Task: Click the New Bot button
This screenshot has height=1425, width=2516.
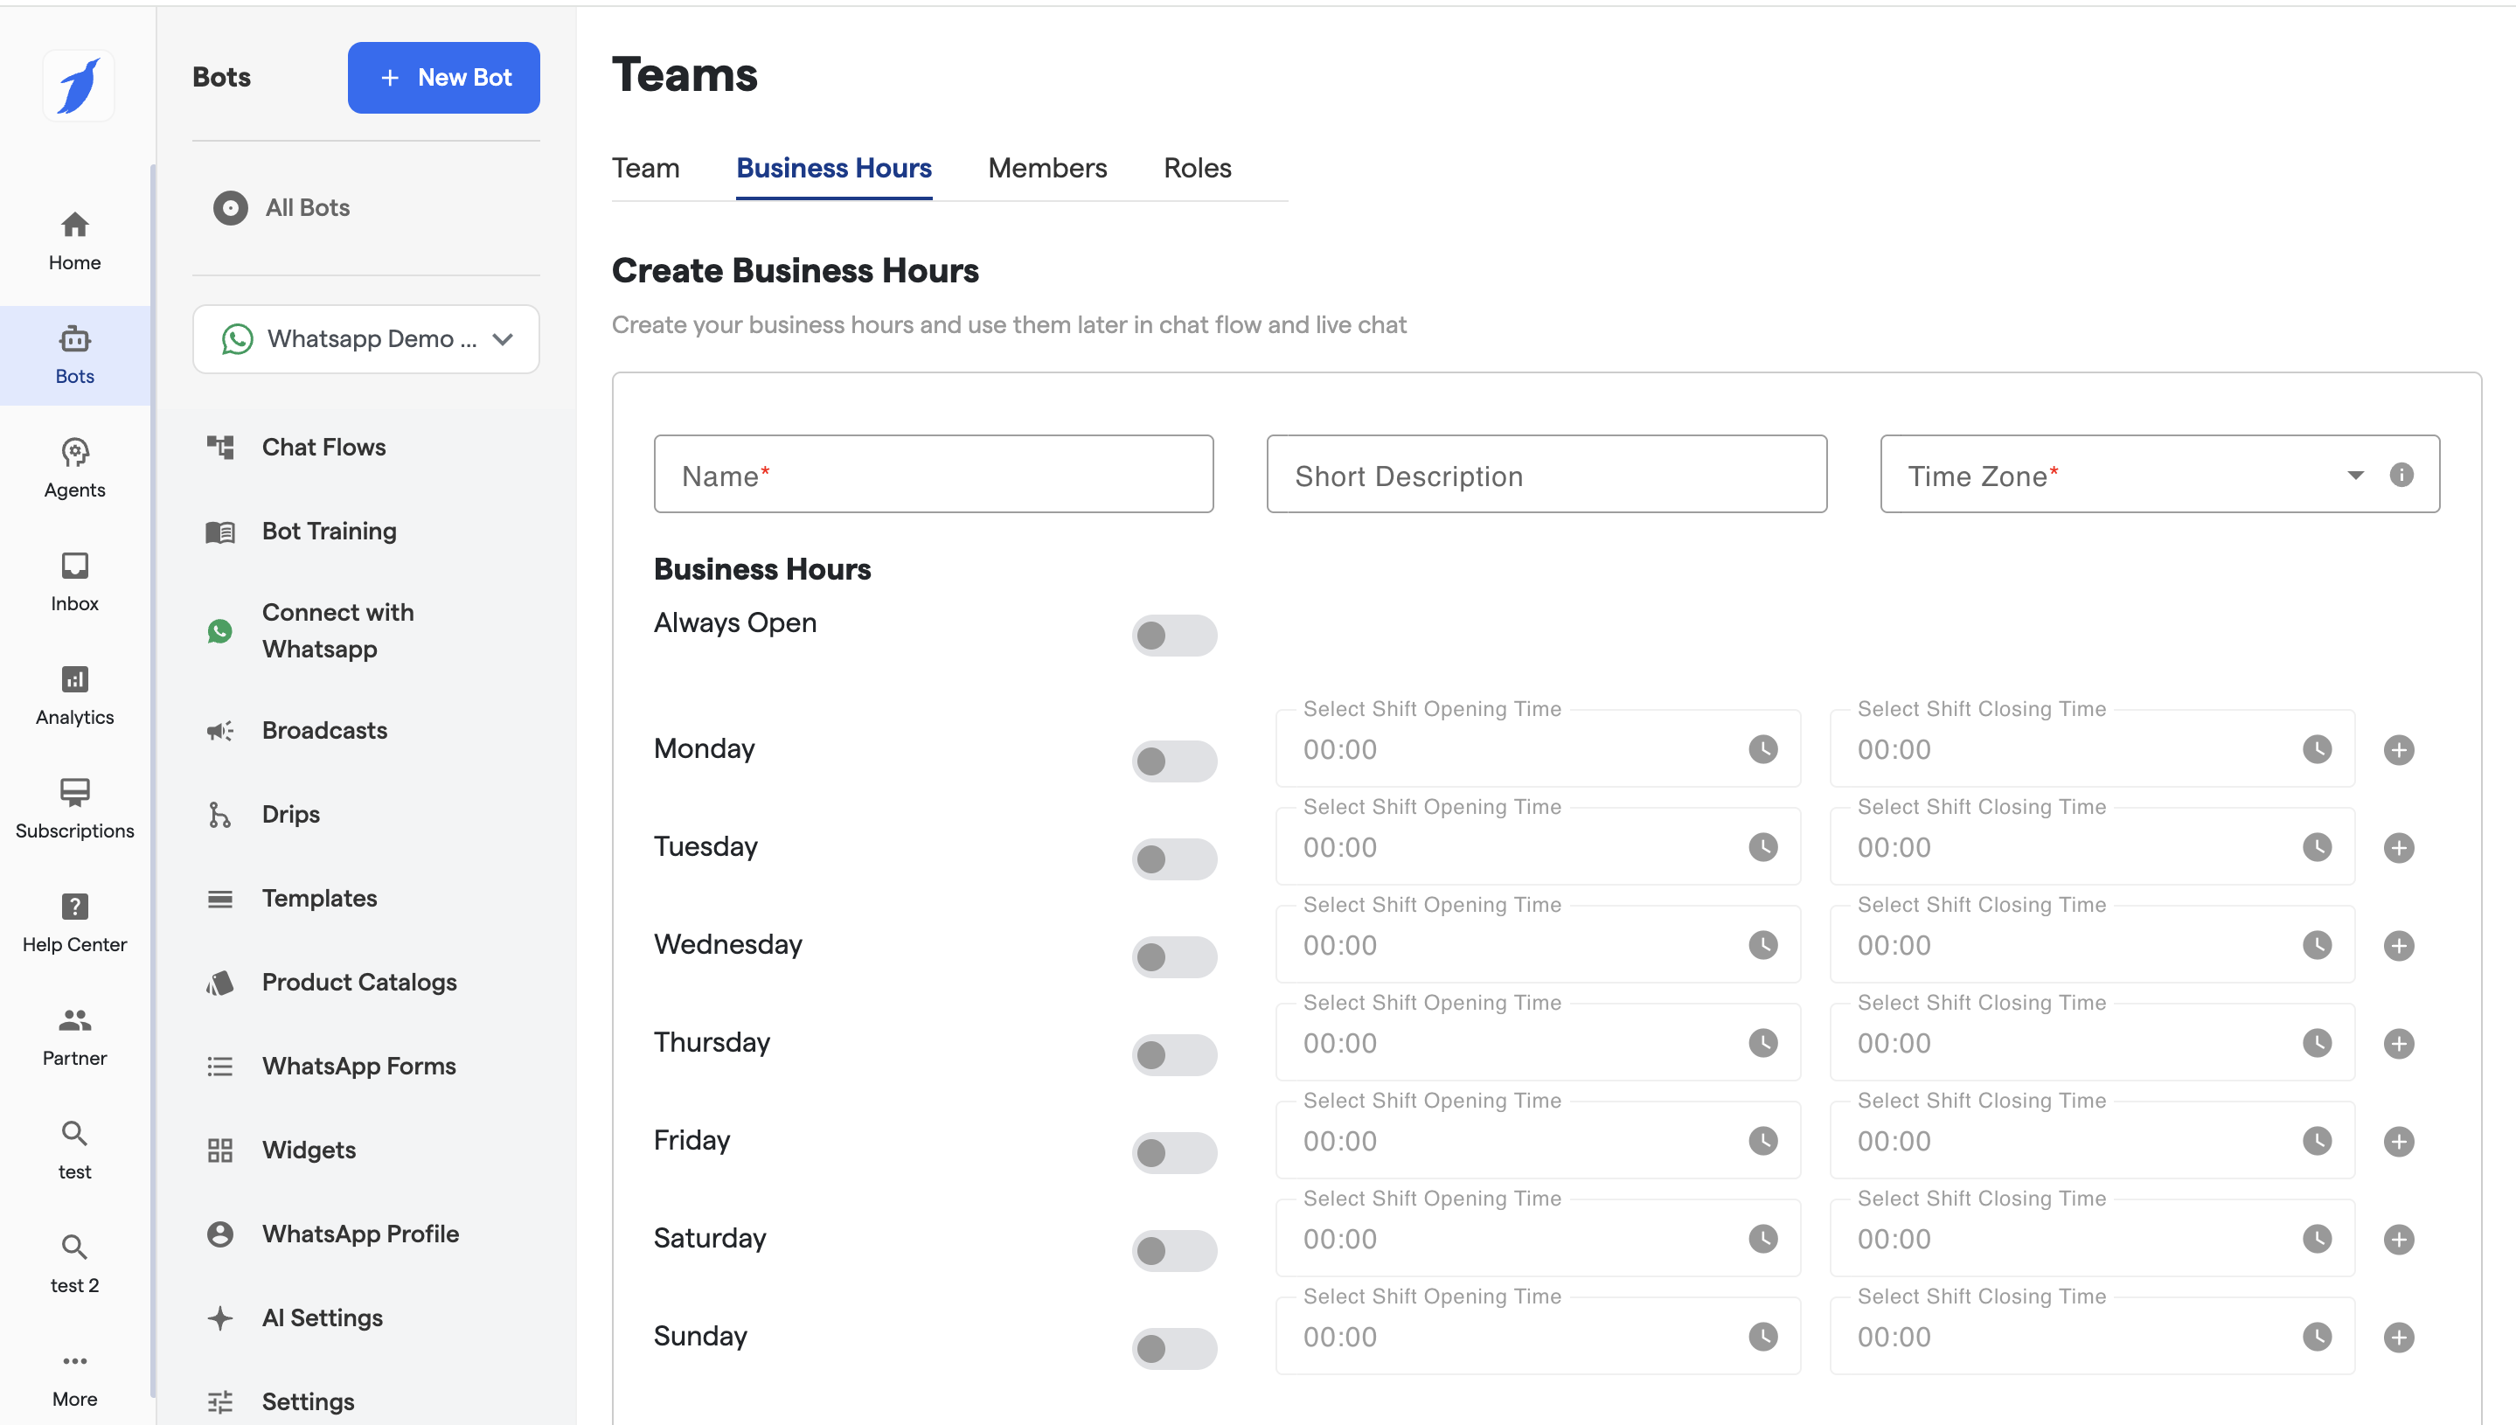Action: [x=443, y=77]
